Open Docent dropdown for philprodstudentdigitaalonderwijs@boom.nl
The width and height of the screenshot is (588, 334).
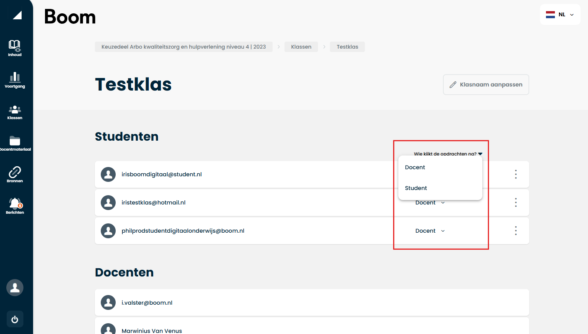point(430,231)
